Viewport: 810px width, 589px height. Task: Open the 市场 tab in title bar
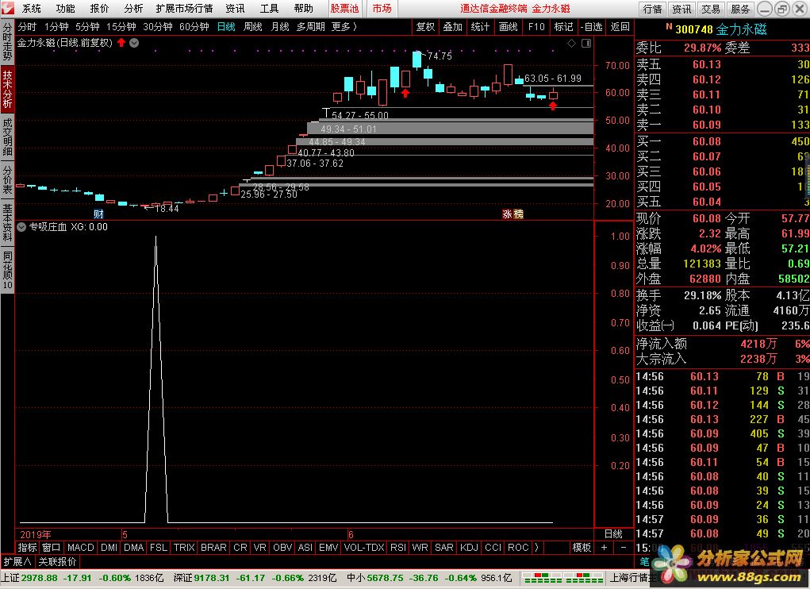(x=382, y=9)
